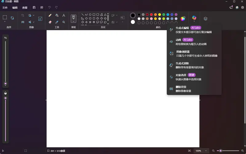Select Color 2 large white circle

coord(133,22)
